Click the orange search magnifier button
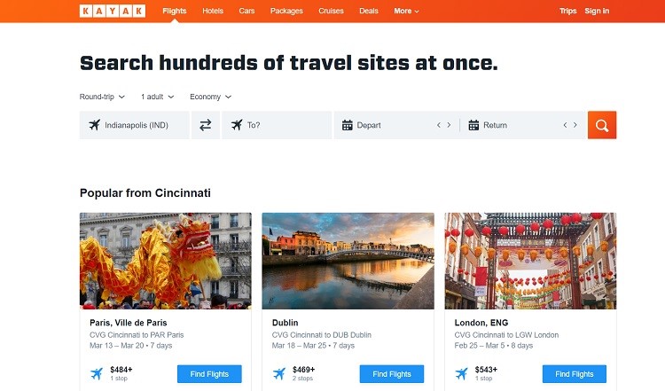The width and height of the screenshot is (665, 391). pos(602,125)
